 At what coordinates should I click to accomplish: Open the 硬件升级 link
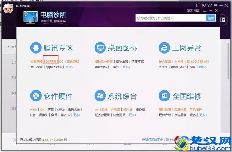(165, 115)
